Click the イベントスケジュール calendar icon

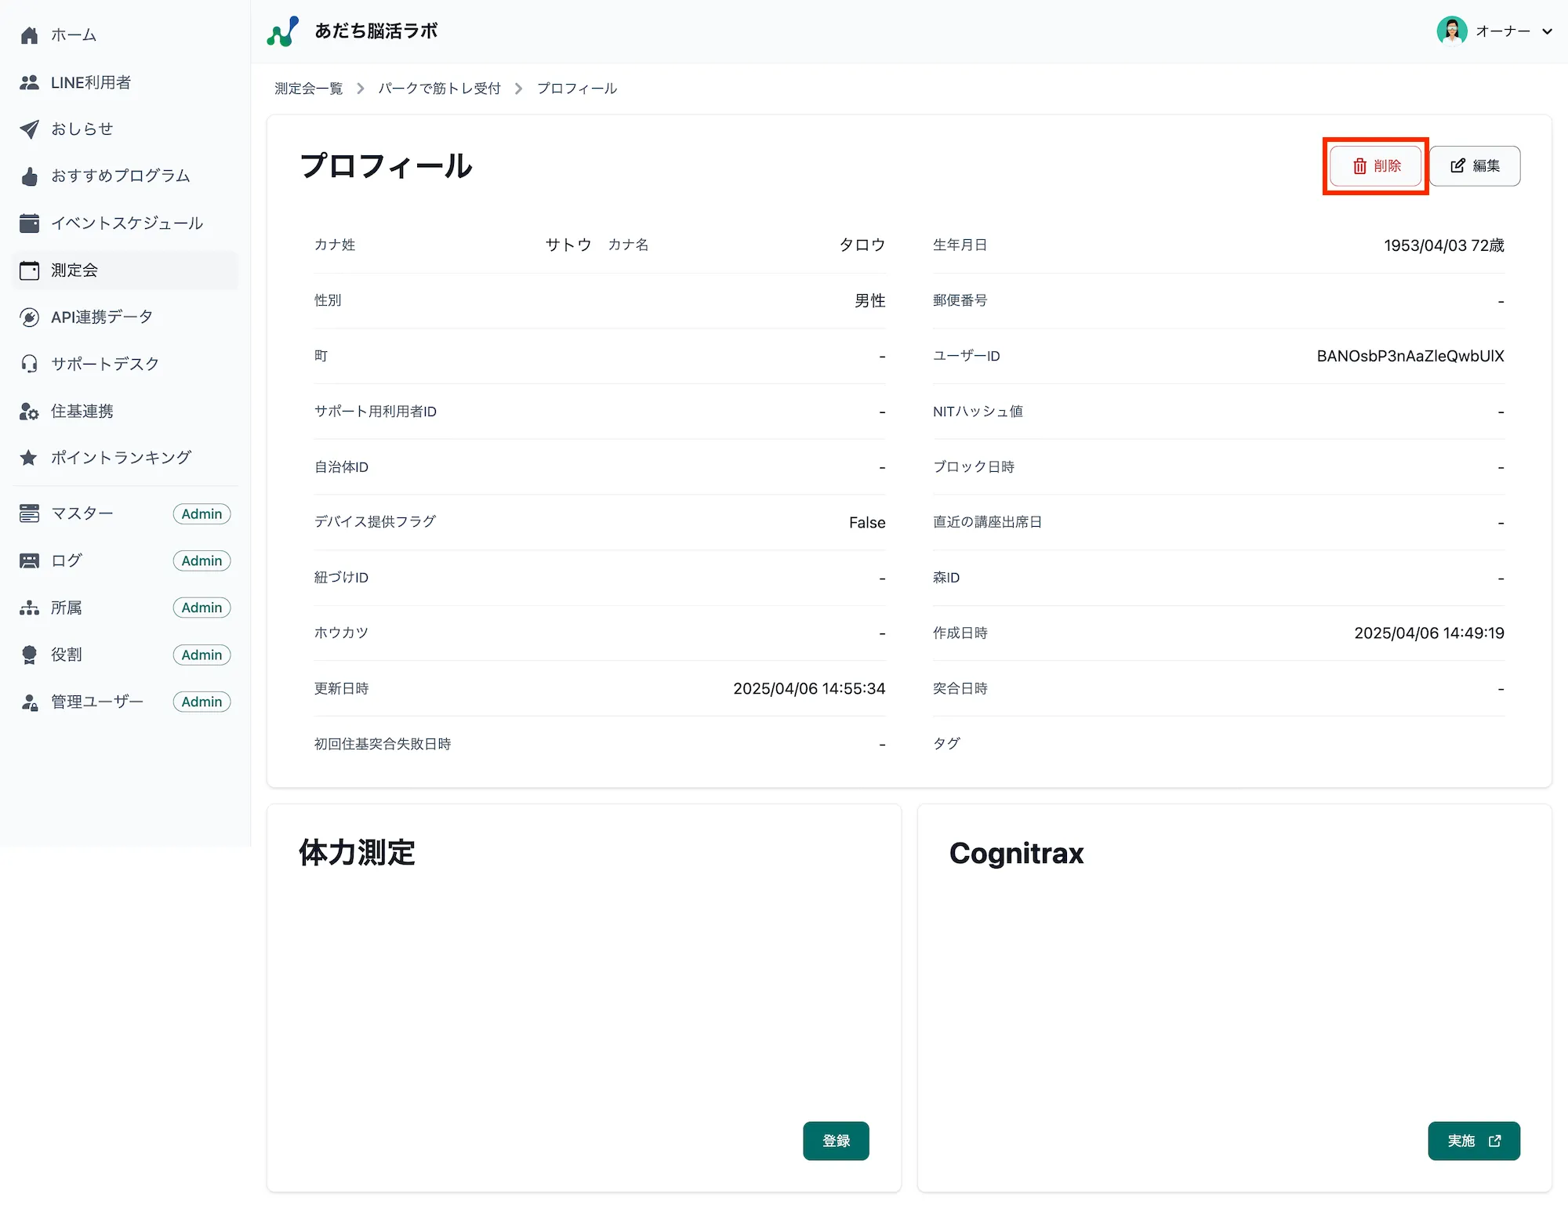point(29,223)
